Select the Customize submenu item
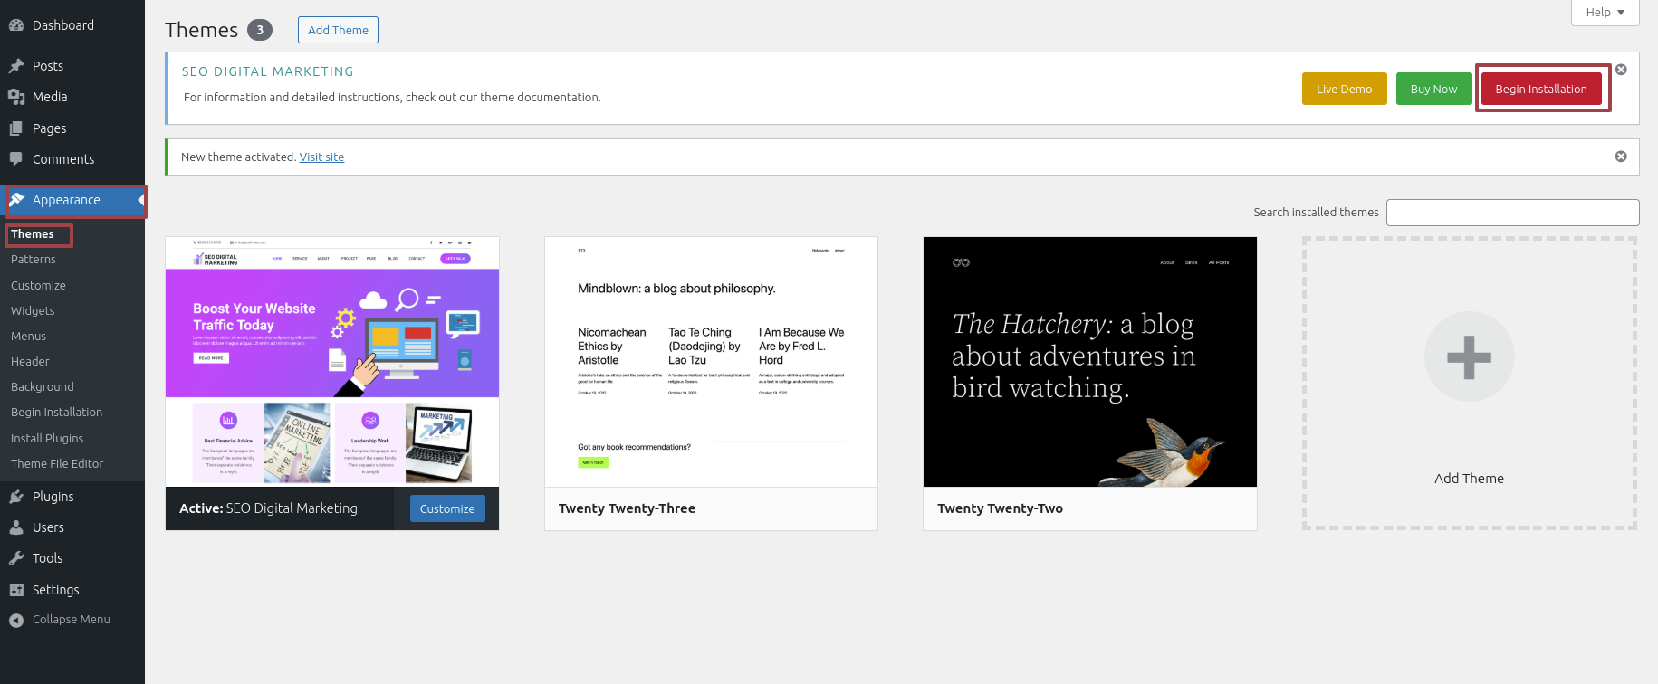Viewport: 1658px width, 684px height. pyautogui.click(x=38, y=285)
